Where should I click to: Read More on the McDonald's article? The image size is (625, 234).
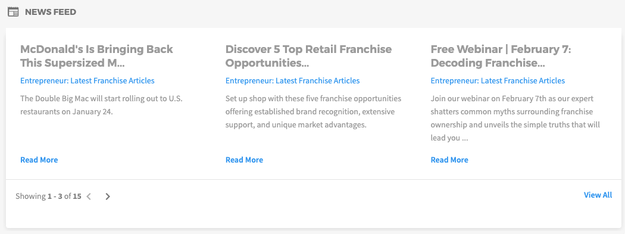pos(39,160)
